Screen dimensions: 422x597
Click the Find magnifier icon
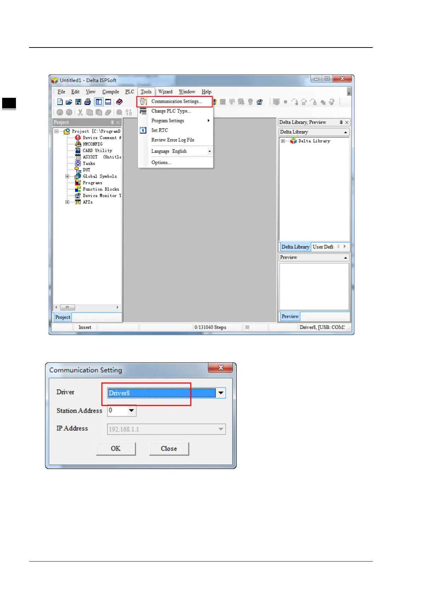(x=119, y=112)
